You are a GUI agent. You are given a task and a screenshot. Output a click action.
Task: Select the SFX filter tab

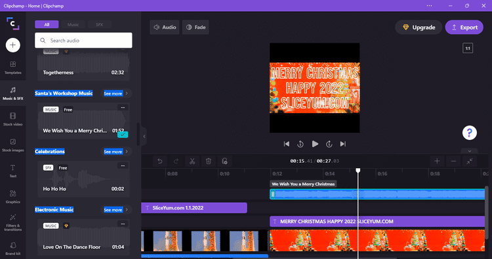[100, 24]
